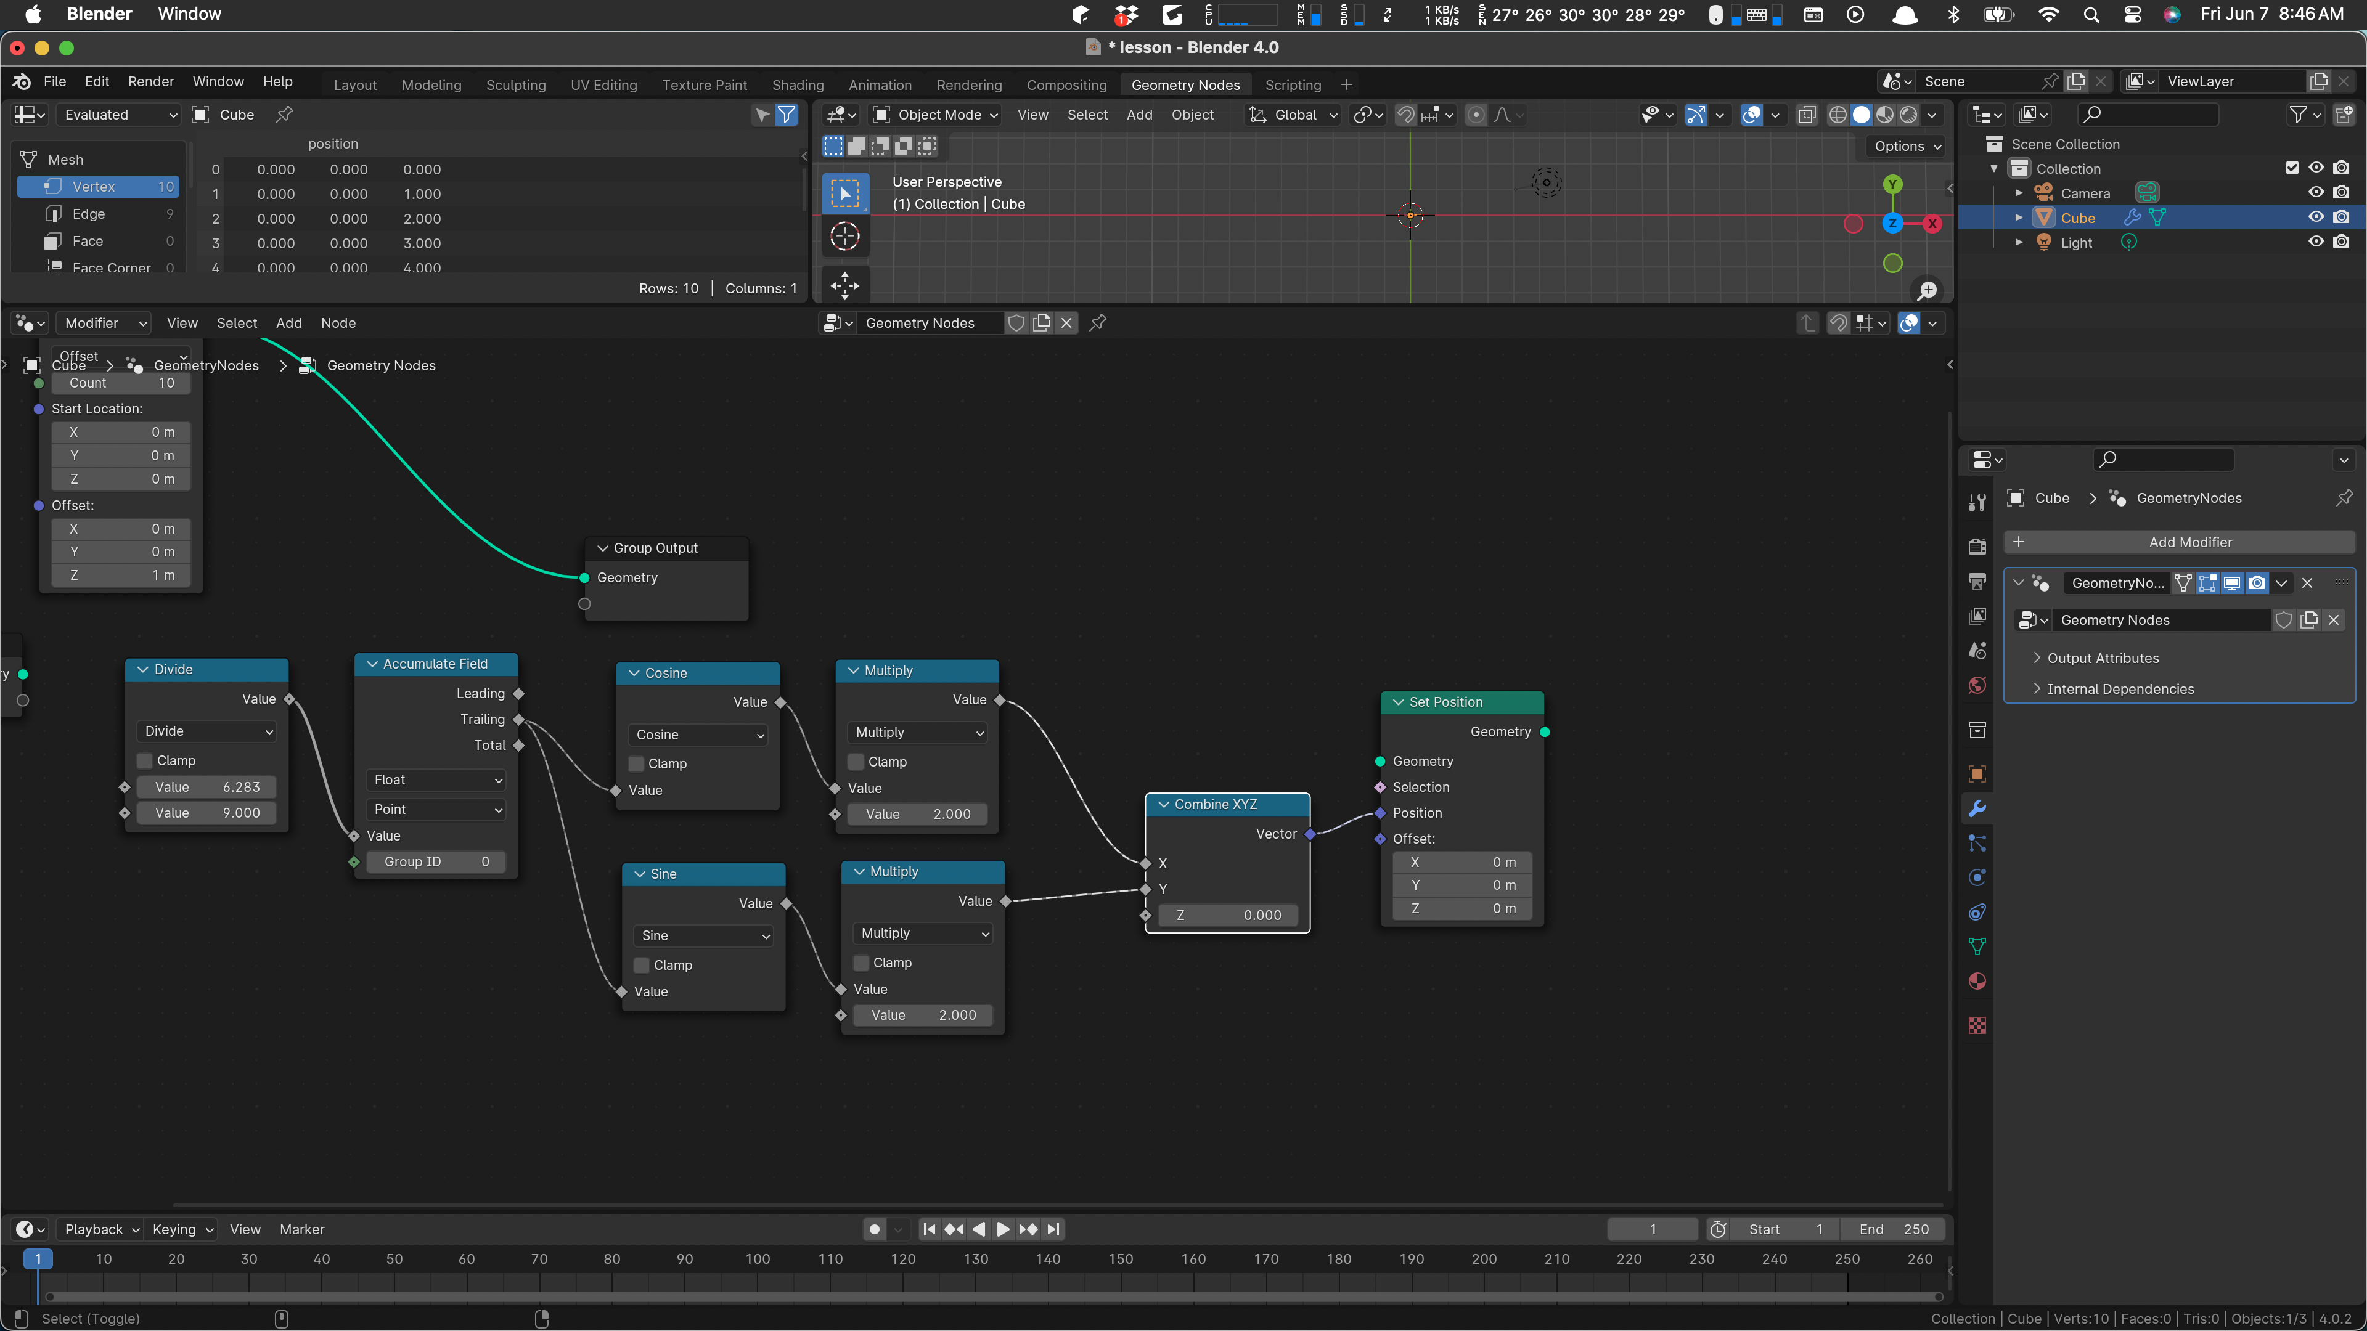Toggle Clamp on the upper Multiply node
The width and height of the screenshot is (2367, 1331).
[x=856, y=762]
